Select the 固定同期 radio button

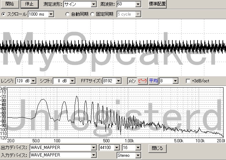pos(92,14)
